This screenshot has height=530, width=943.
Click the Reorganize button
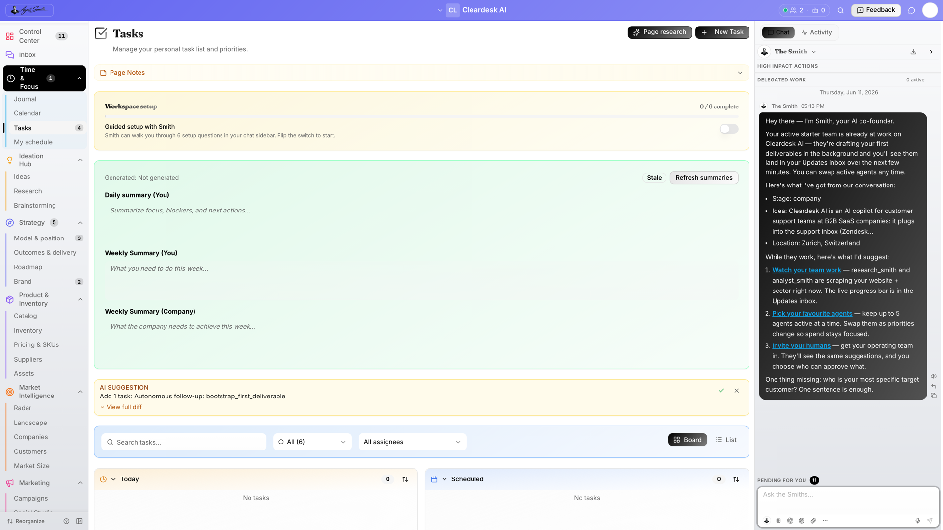[x=26, y=521]
